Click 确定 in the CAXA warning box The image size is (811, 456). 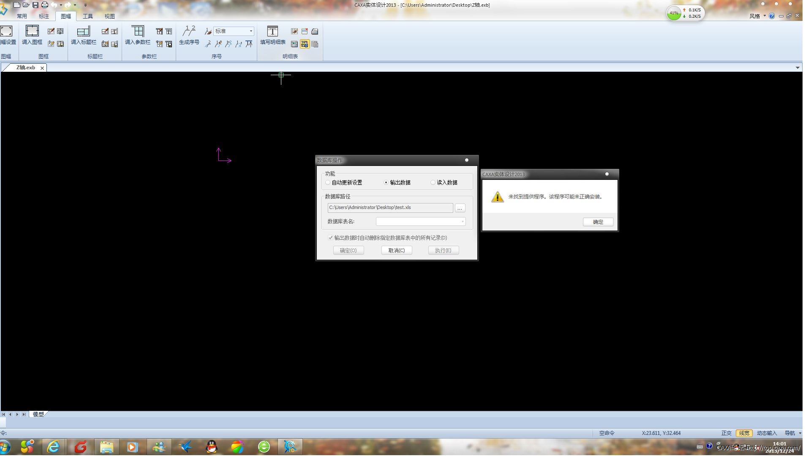(598, 222)
